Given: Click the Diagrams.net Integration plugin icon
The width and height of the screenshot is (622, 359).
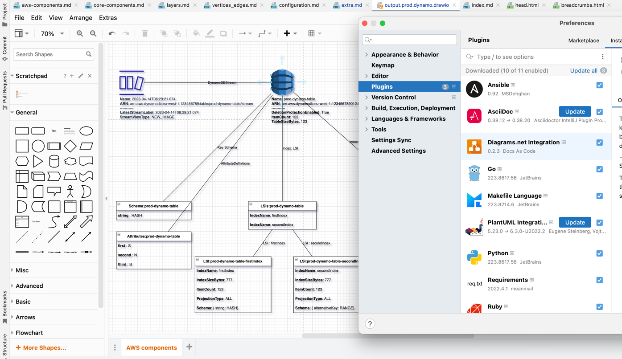Looking at the screenshot, I should point(474,147).
